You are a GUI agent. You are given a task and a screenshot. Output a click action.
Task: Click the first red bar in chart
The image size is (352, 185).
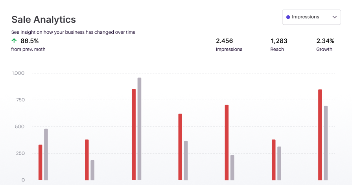click(x=40, y=162)
